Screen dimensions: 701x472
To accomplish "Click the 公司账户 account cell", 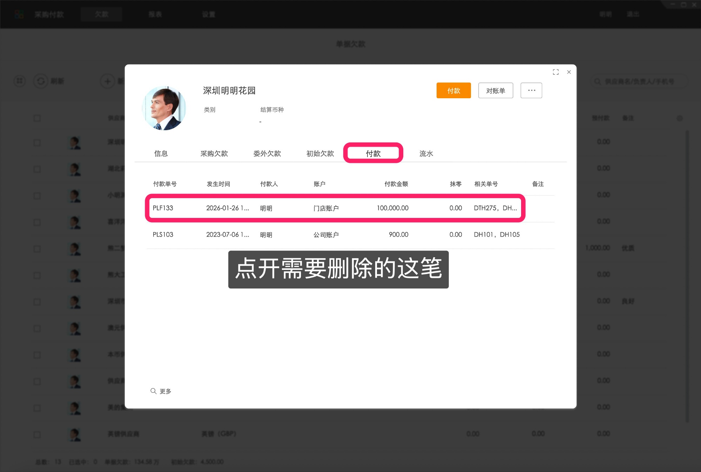I will 326,235.
